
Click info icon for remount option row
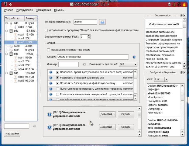click(51, 89)
